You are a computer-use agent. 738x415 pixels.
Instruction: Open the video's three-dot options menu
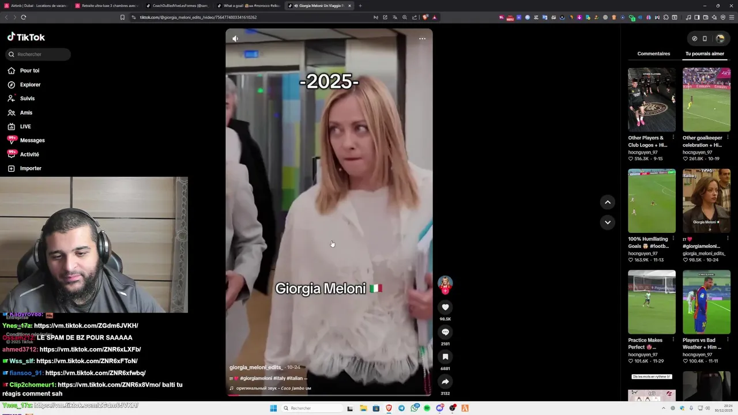(422, 39)
